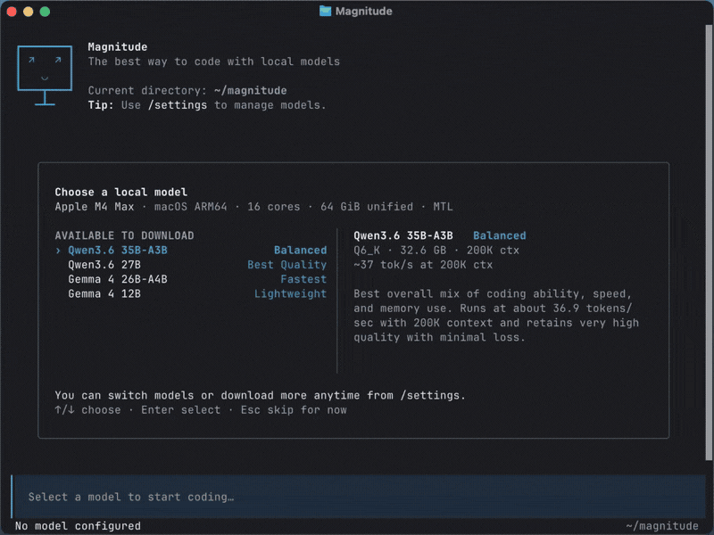Click the Apple M4 Max hardware info line
The width and height of the screenshot is (714, 535).
coord(253,207)
